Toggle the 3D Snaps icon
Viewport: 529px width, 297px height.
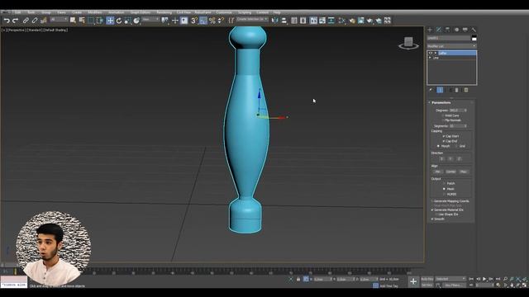tap(194, 21)
